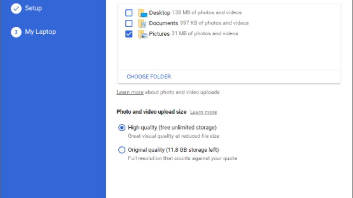Viewport: 353px width, 198px height.
Task: Open the Setup step text label
Action: (33, 8)
